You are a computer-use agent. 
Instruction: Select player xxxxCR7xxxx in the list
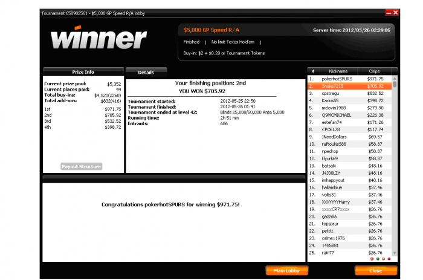[350, 209]
